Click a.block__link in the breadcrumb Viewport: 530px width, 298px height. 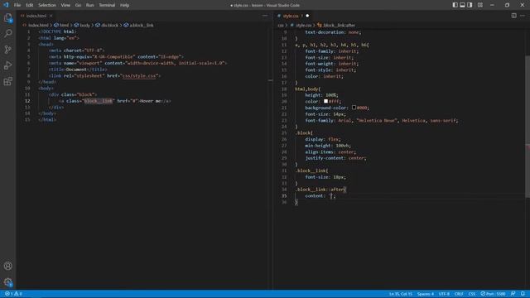coord(142,25)
